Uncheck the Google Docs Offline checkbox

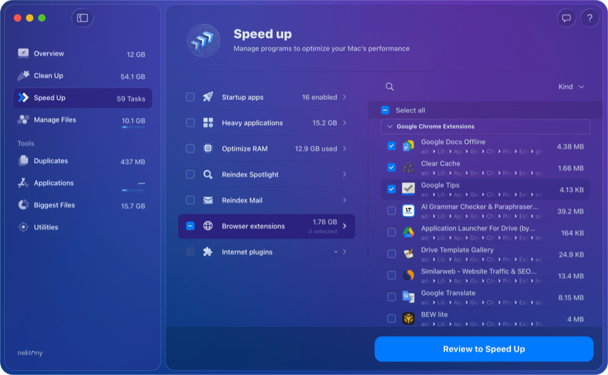tap(391, 146)
